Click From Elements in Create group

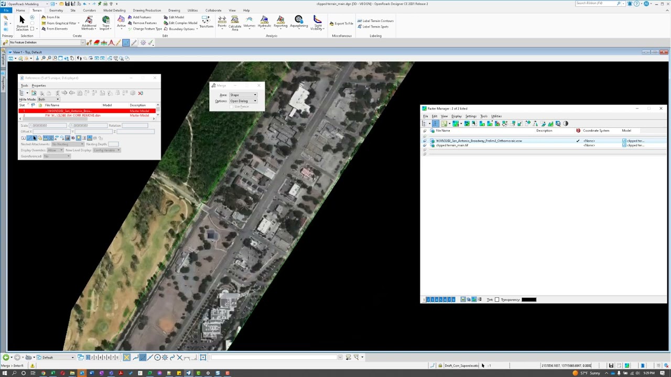(x=55, y=29)
